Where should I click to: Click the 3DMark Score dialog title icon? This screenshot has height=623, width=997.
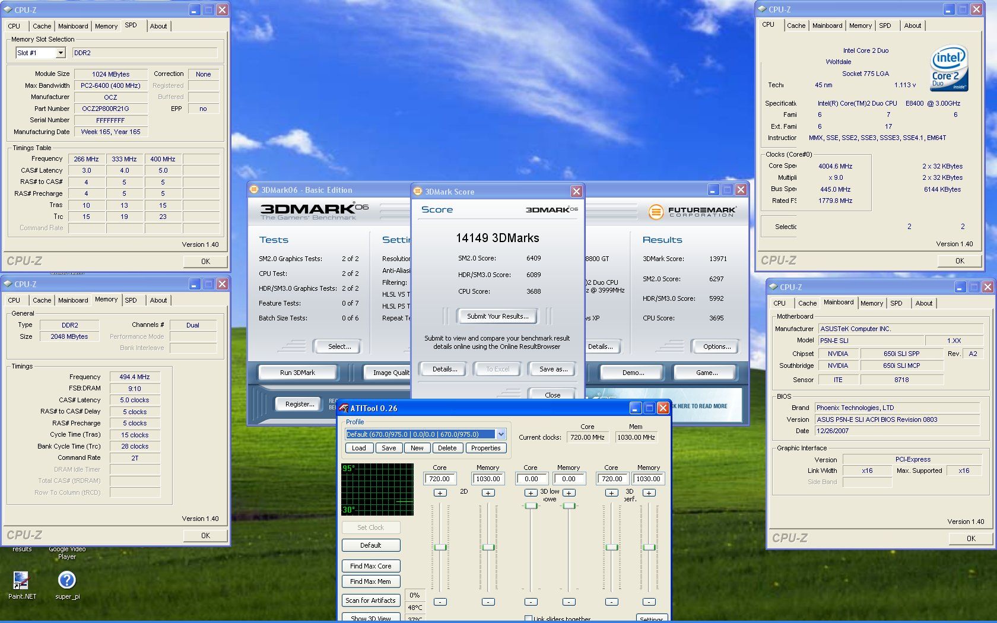click(x=418, y=192)
